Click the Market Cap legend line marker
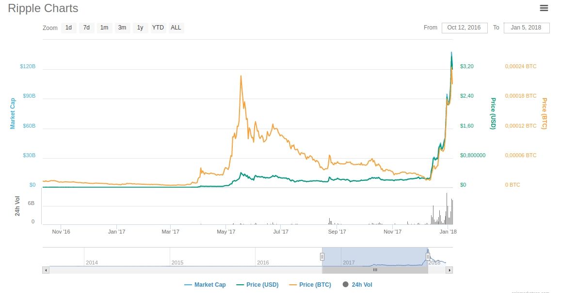 coord(187,284)
